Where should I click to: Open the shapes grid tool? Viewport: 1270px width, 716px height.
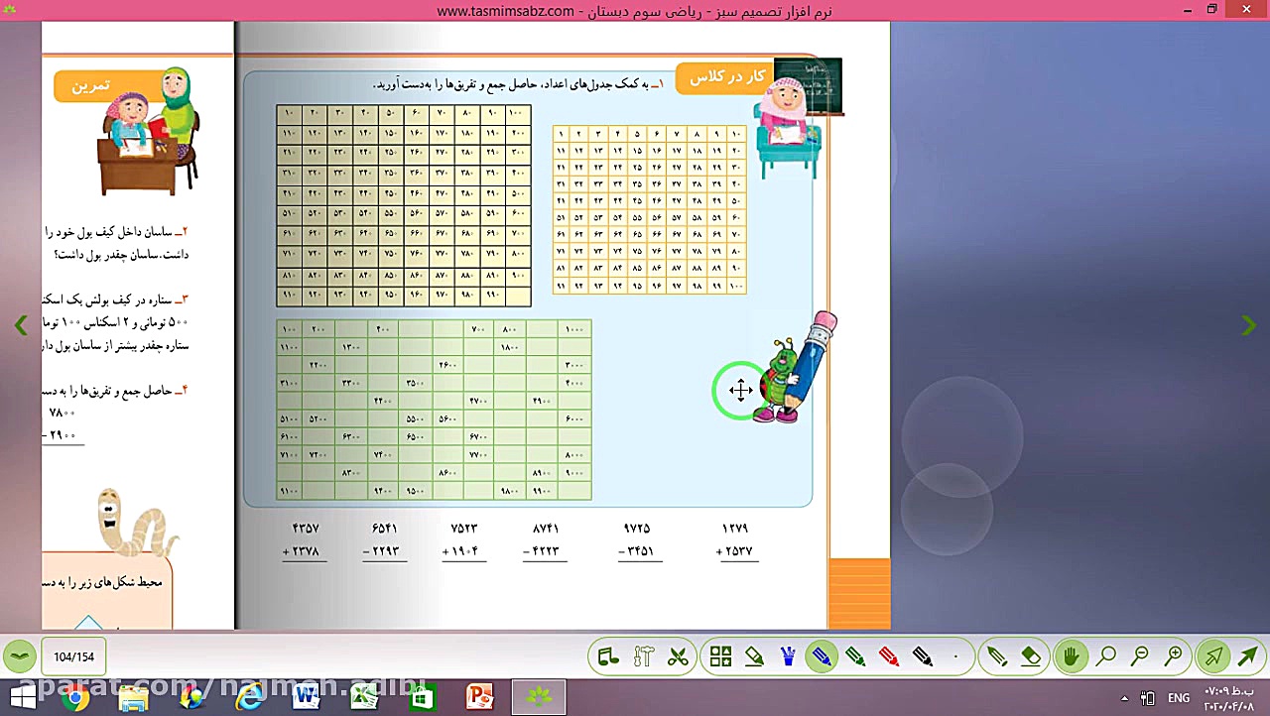720,656
